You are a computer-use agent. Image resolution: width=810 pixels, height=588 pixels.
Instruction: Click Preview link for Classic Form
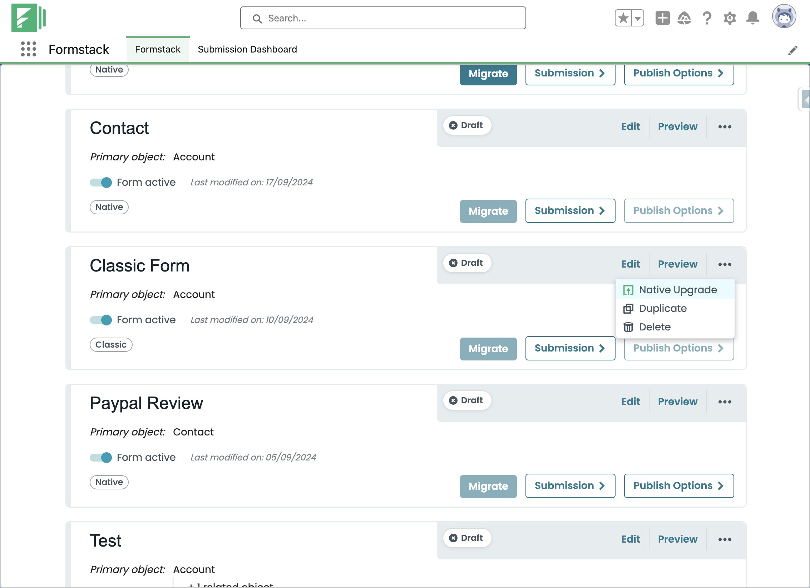click(x=677, y=264)
